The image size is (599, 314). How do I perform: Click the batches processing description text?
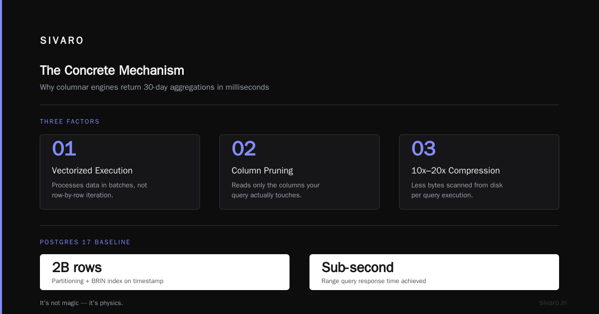point(99,190)
